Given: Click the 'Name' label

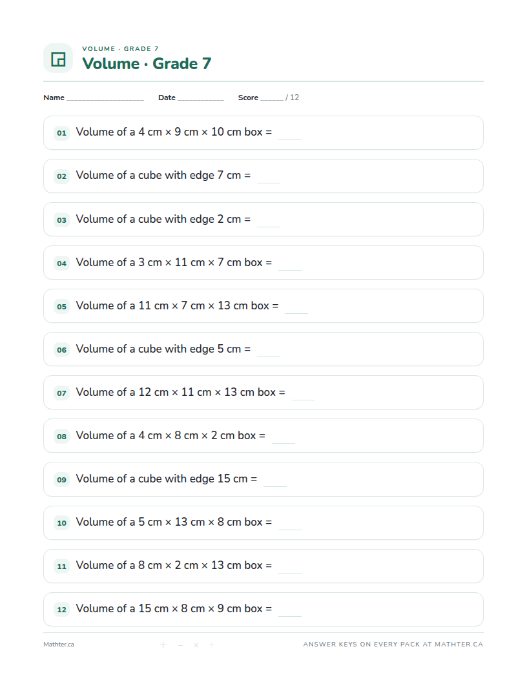Looking at the screenshot, I should pyautogui.click(x=54, y=98).
